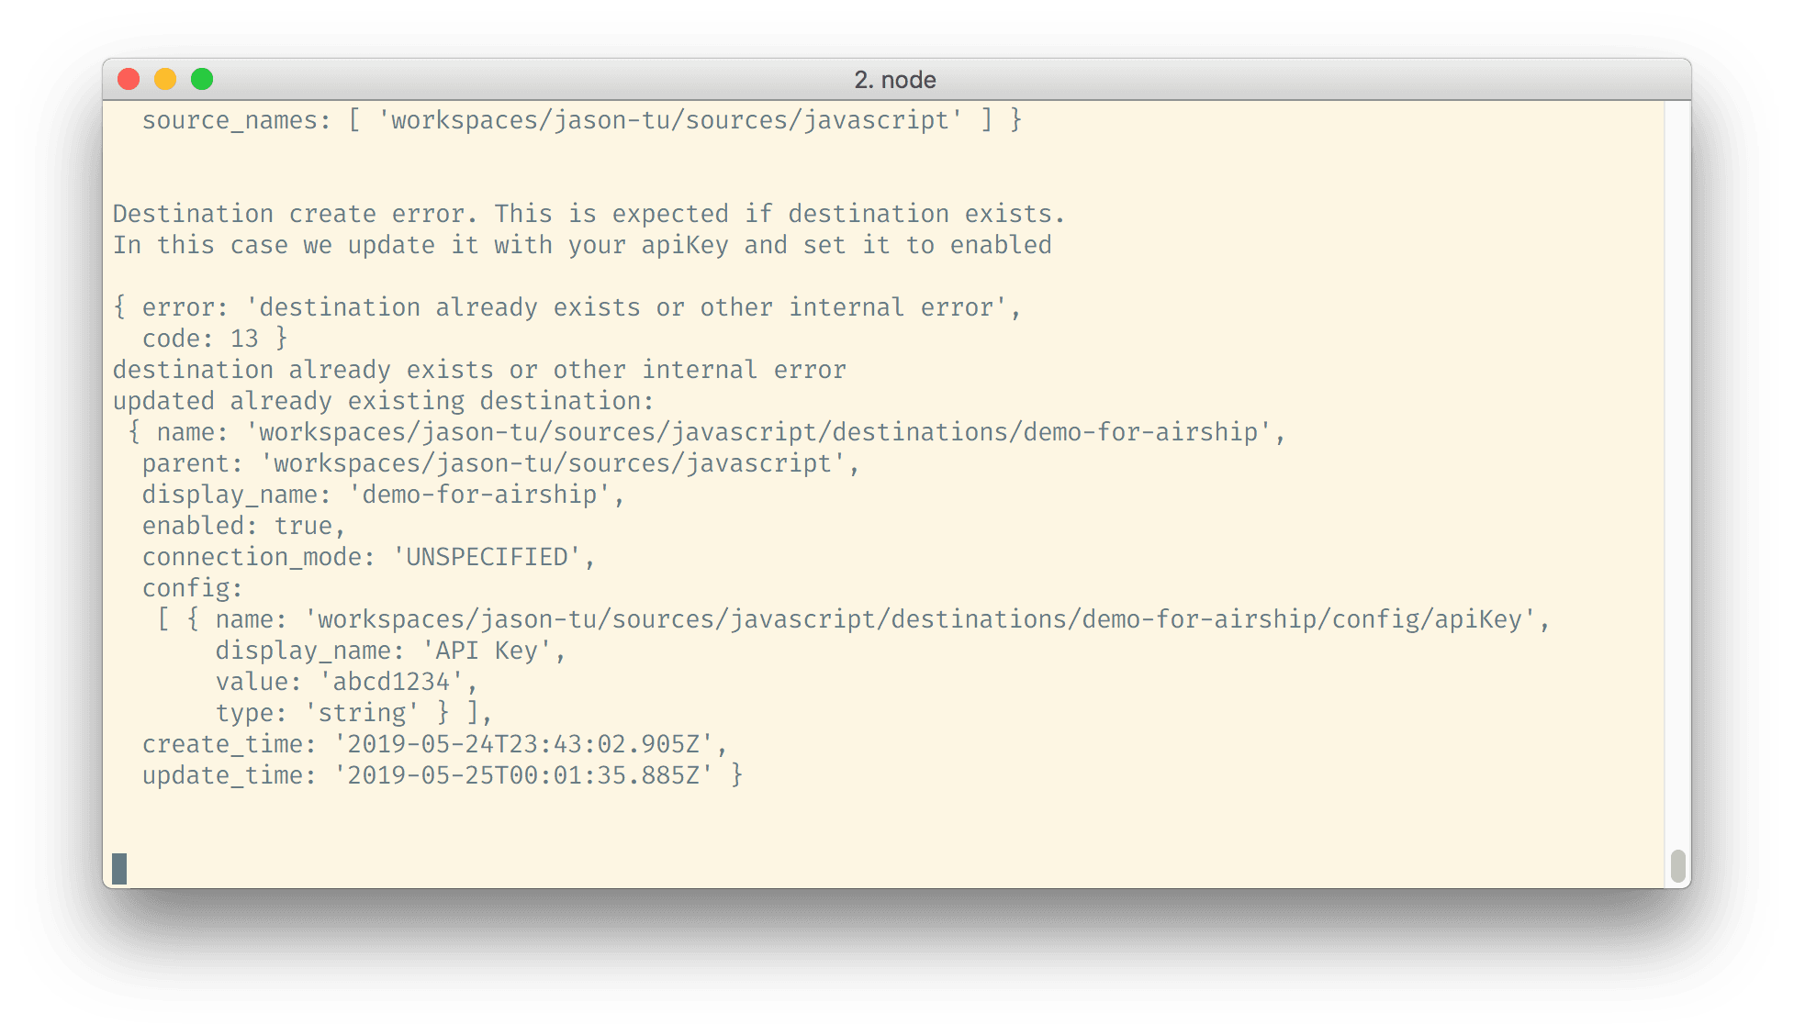This screenshot has width=1794, height=1035.
Task: Click 'updated already existing destination:' line
Action: [x=383, y=401]
